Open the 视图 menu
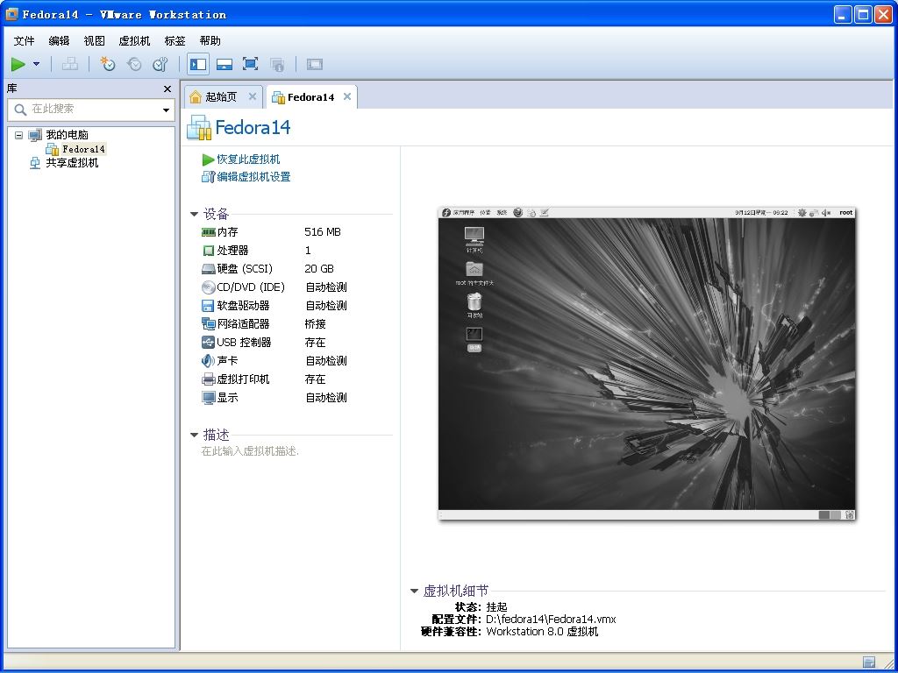The image size is (898, 673). (95, 40)
